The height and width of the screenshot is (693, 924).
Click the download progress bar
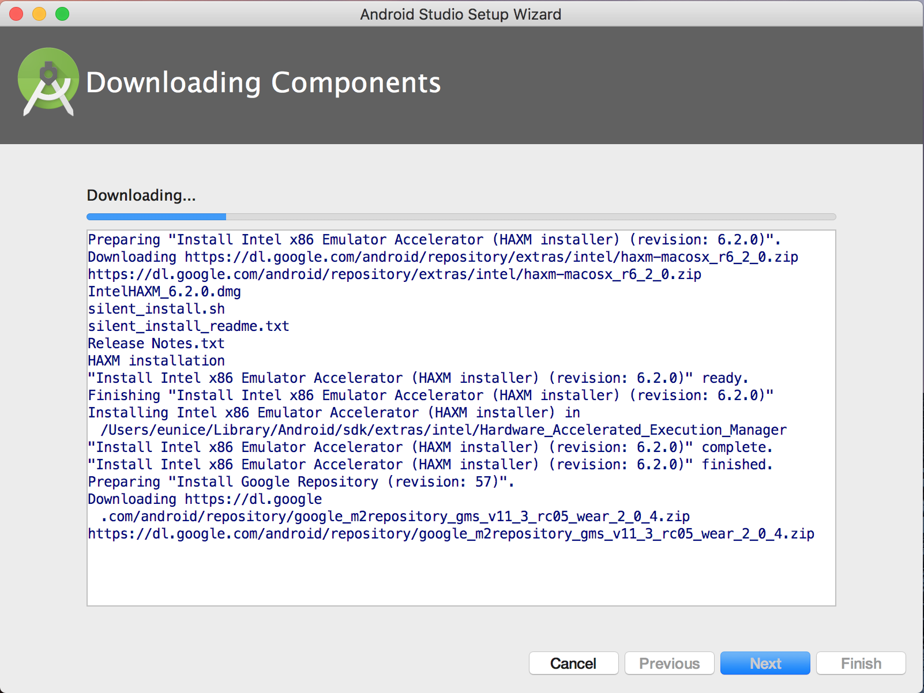point(461,217)
